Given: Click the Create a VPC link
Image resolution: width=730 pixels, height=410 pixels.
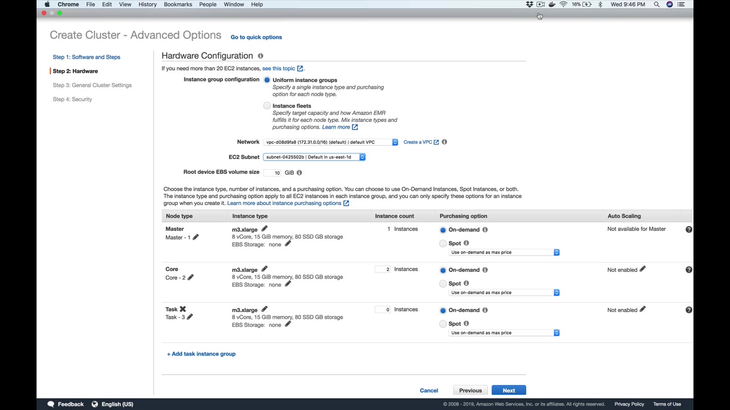Looking at the screenshot, I should click(x=421, y=142).
